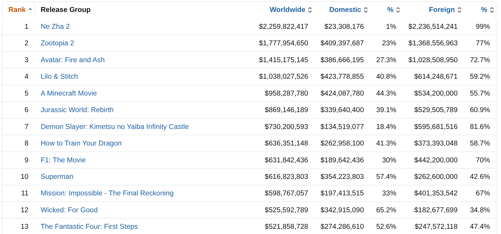Image resolution: width=501 pixels, height=234 pixels.
Task: Open Demon Slayer Infinity Castle link
Action: [x=115, y=127]
